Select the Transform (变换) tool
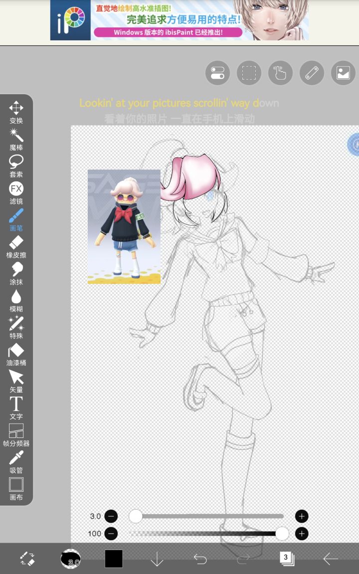359x574 pixels. tap(16, 113)
